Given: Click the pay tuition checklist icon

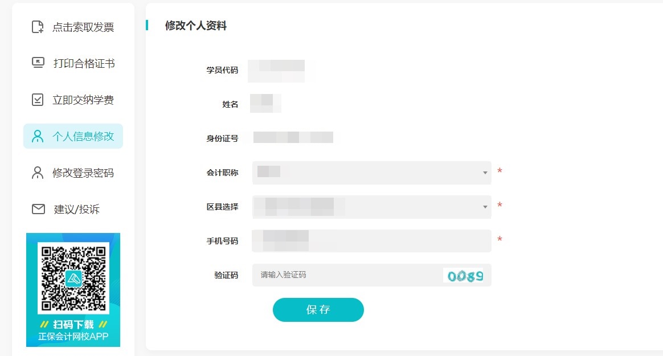Looking at the screenshot, I should pyautogui.click(x=38, y=100).
